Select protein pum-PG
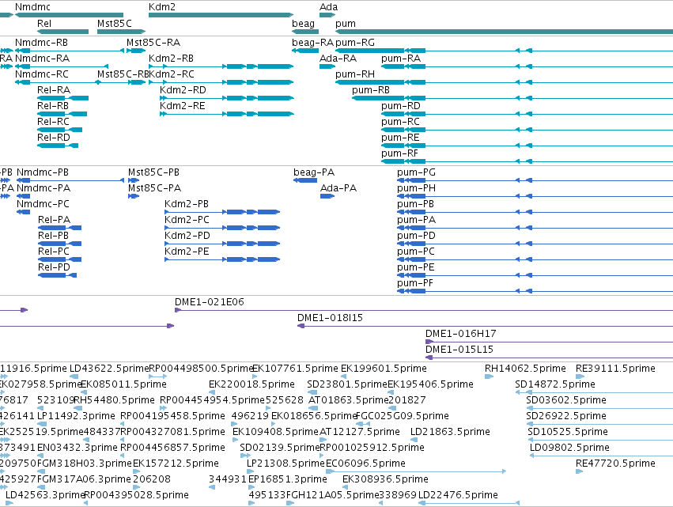Screen dimensions: 673x507 tap(535, 180)
